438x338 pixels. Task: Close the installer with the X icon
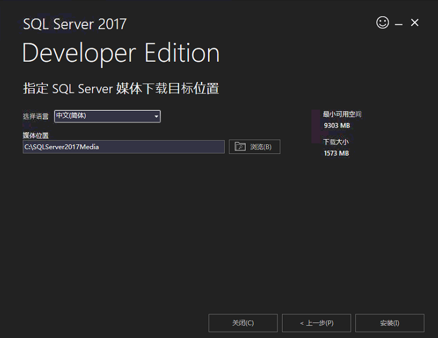click(414, 22)
